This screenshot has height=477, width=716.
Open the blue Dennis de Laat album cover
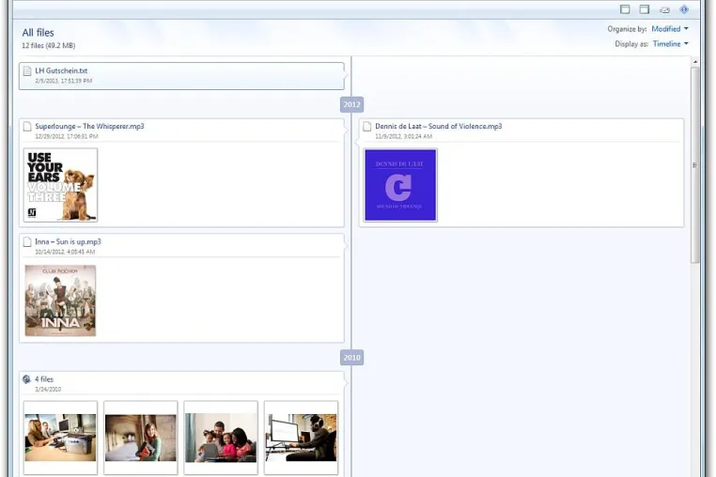tap(400, 185)
